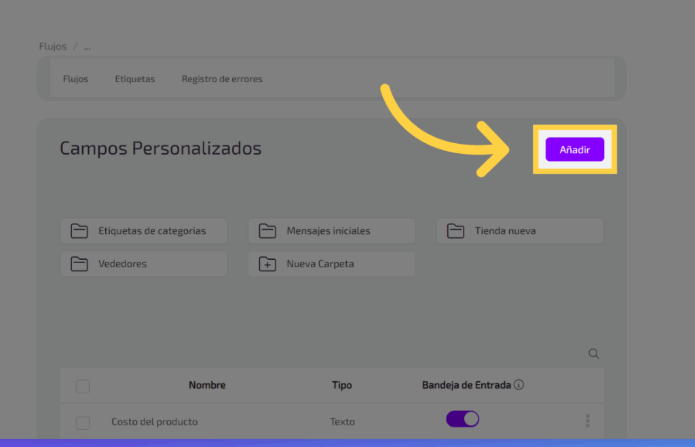Viewport: 695px width, 447px height.
Task: Click the Vededores folder icon
Action: click(x=80, y=264)
